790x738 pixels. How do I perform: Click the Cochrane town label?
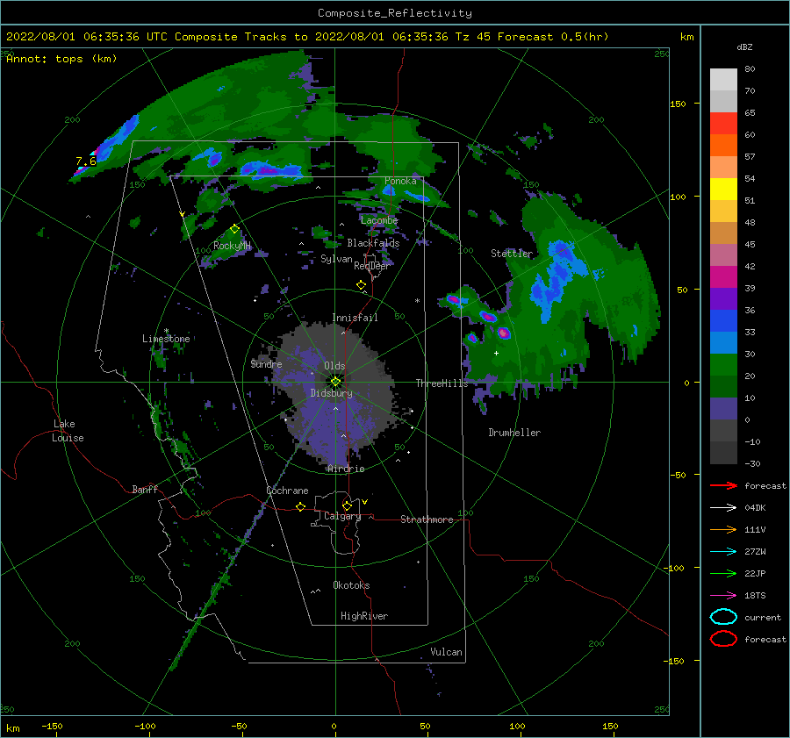[x=287, y=491]
